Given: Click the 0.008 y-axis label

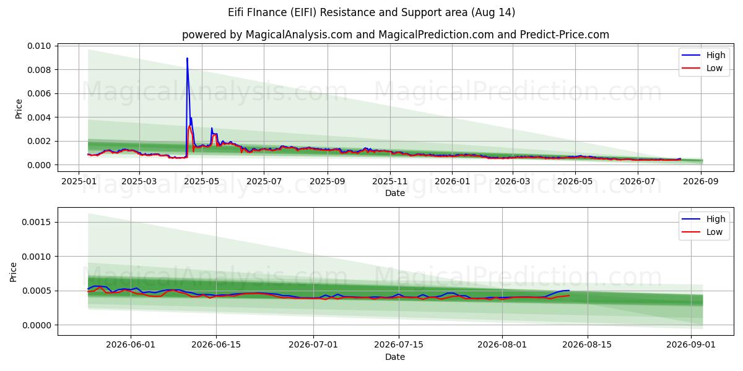Looking at the screenshot, I should pyautogui.click(x=40, y=70).
